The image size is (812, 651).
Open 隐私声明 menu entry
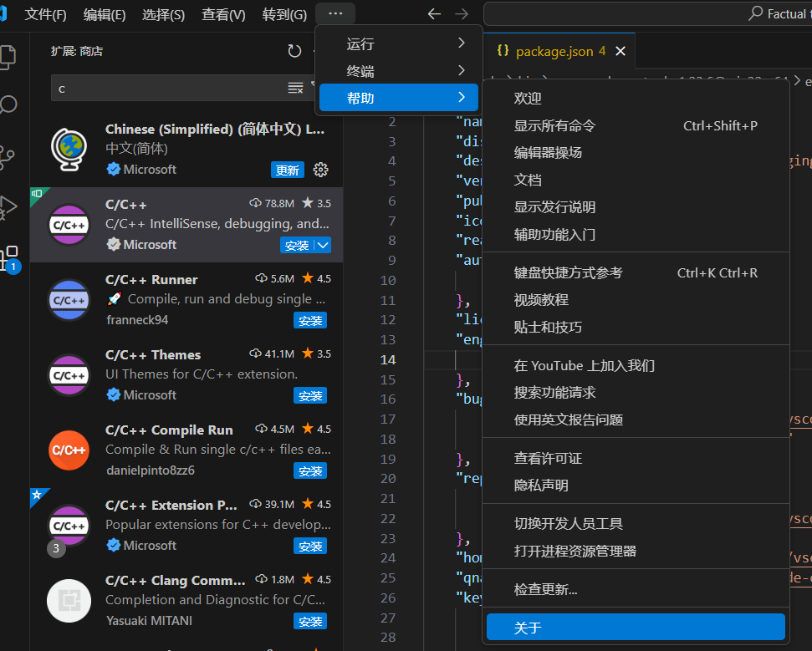(x=636, y=486)
